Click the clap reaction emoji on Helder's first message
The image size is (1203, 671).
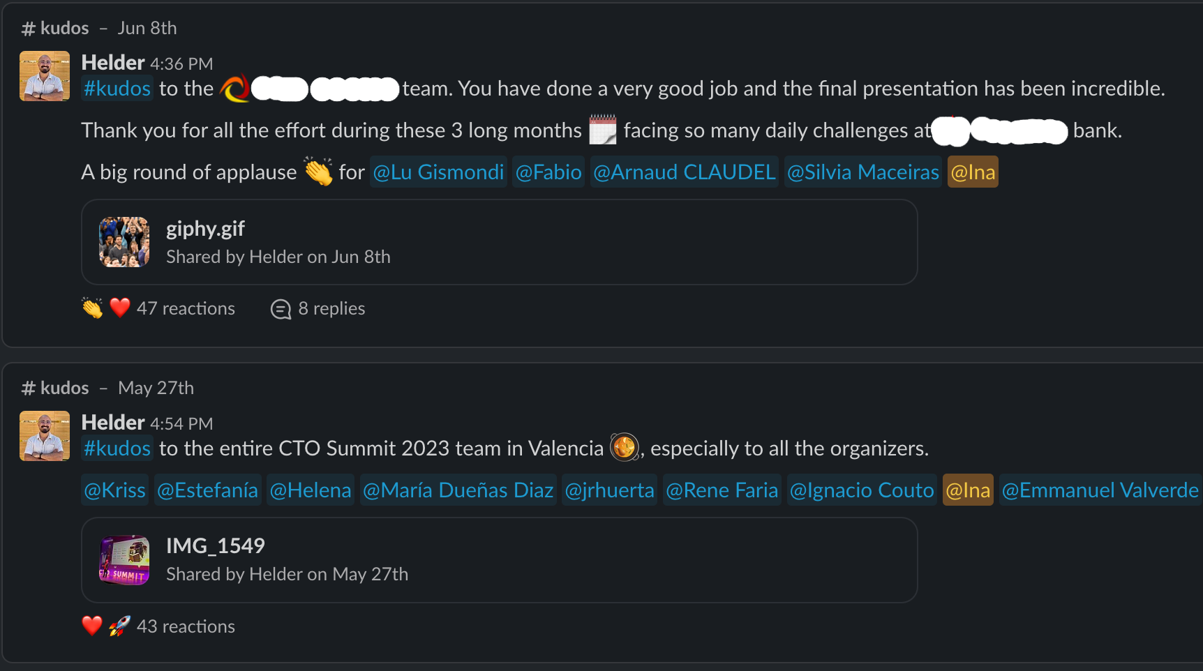pyautogui.click(x=91, y=308)
